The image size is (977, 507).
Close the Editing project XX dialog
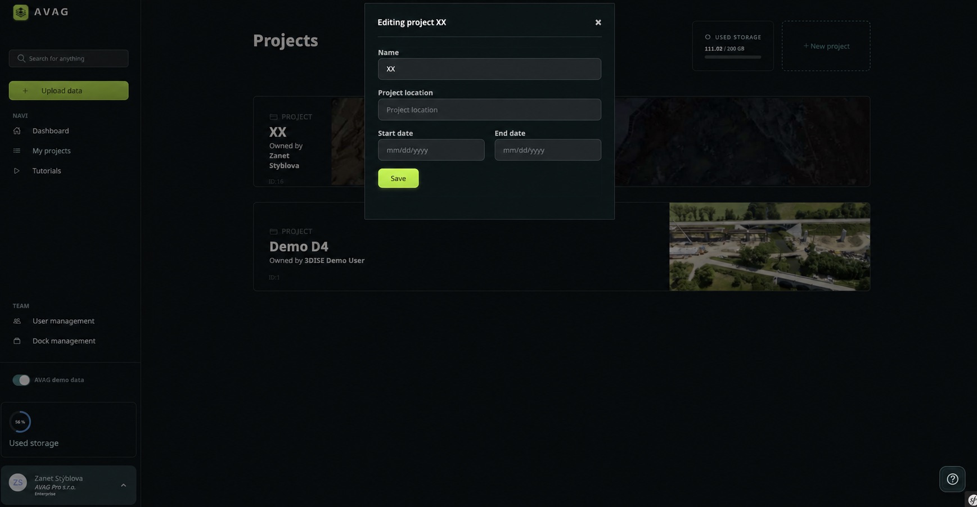(598, 22)
